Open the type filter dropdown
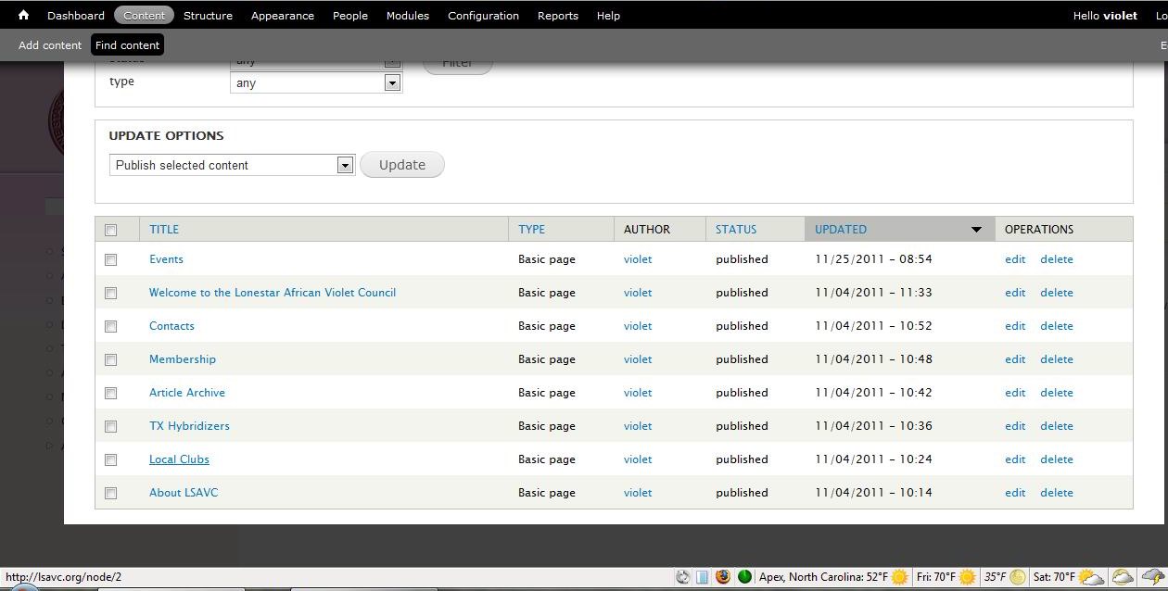Image resolution: width=1168 pixels, height=591 pixels. (x=316, y=82)
